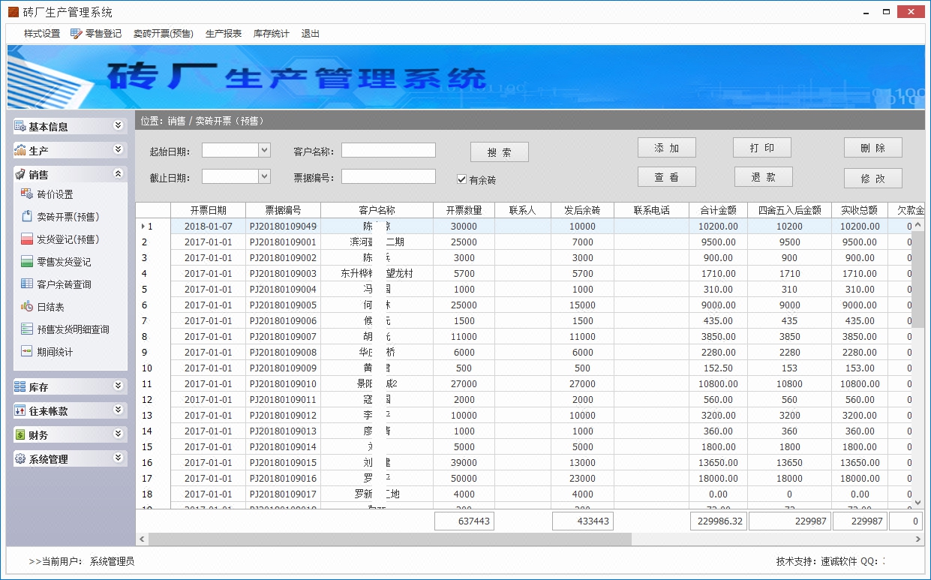Click the 卖砖开票(预售) sidebar icon
The image size is (931, 580).
pyautogui.click(x=27, y=217)
